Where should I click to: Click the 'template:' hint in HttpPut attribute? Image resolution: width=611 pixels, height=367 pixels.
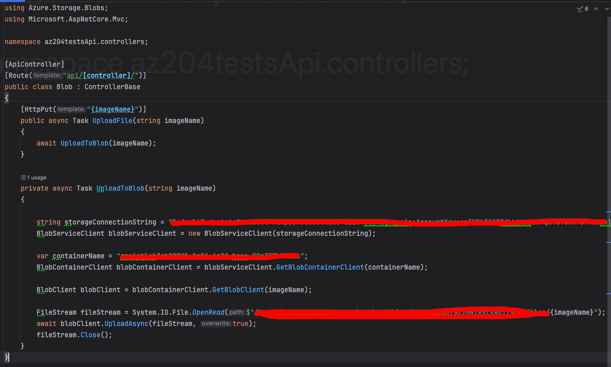coord(71,109)
